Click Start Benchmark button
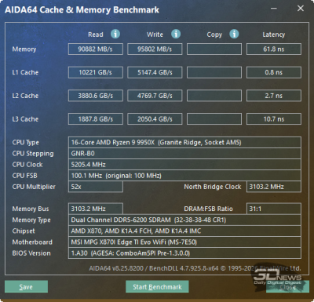The image size is (314, 302). 157,287
